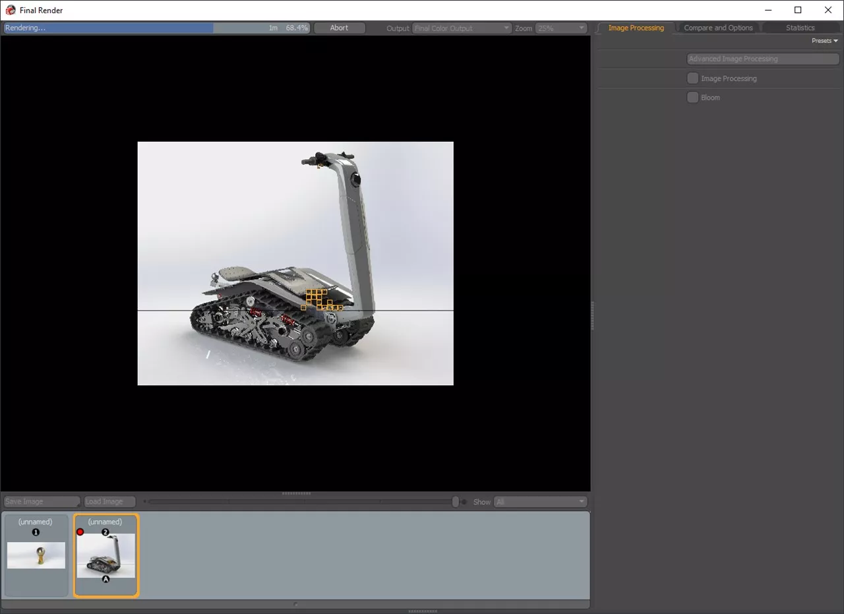Viewport: 844px width, 614px height.
Task: Switch to the Compare and Options tab
Action: pyautogui.click(x=717, y=27)
